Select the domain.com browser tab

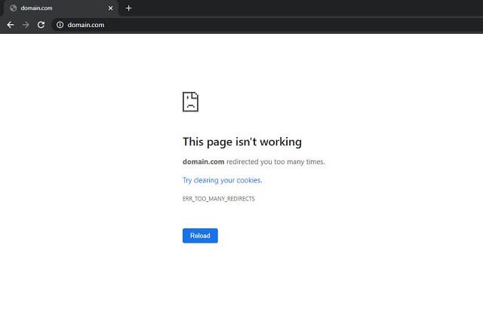[x=60, y=8]
